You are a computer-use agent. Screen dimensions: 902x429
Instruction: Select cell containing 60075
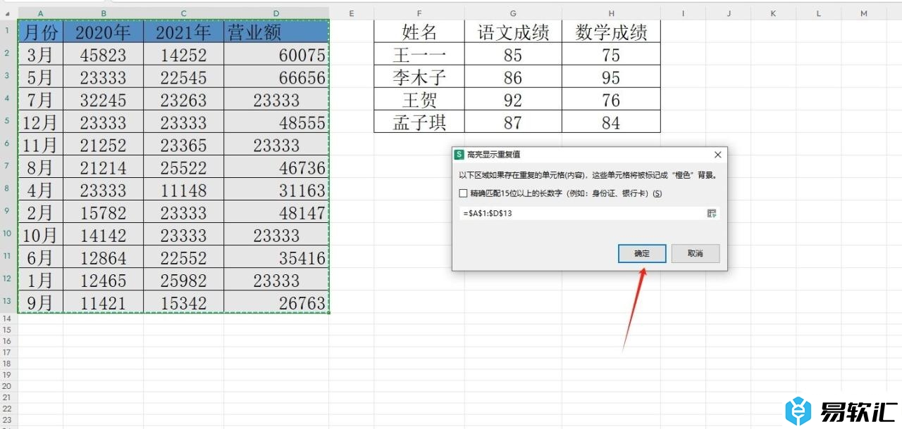(x=276, y=55)
